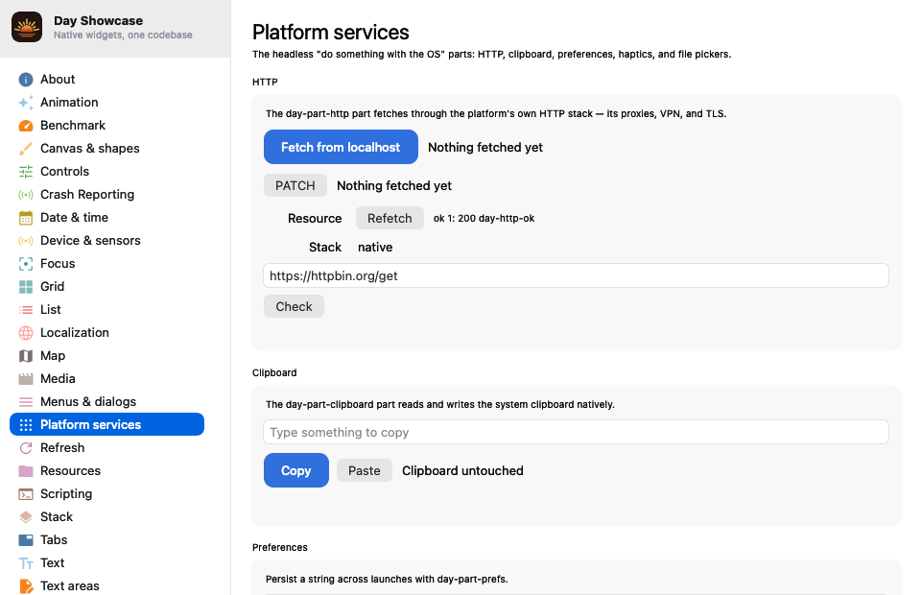
Task: Click the Text areas document icon
Action: pyautogui.click(x=26, y=586)
